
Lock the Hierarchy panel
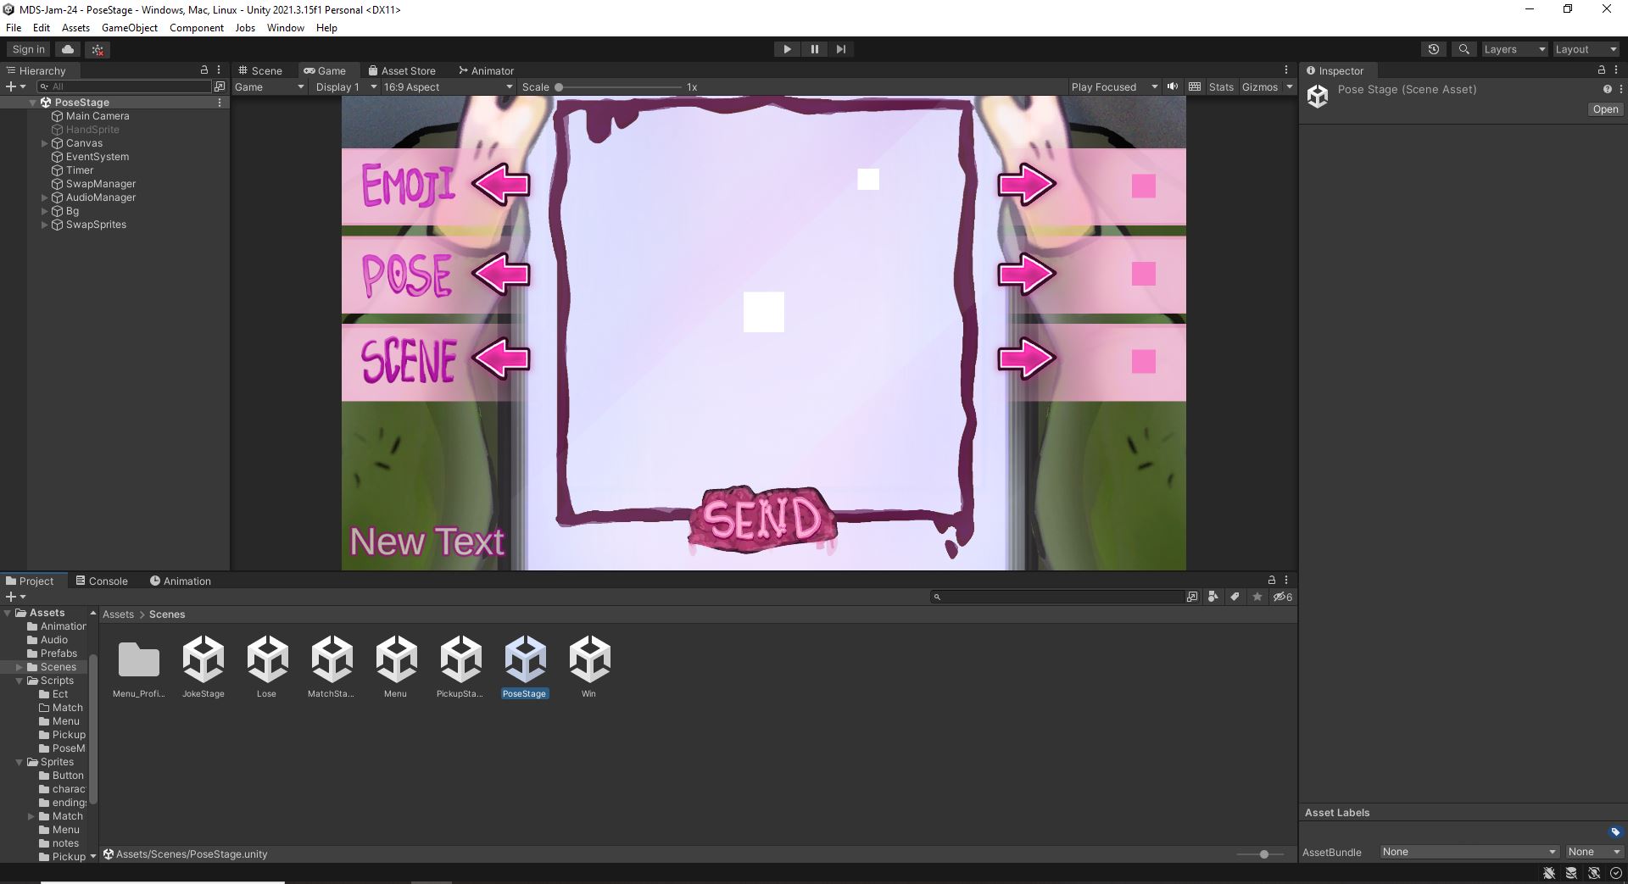click(x=203, y=69)
